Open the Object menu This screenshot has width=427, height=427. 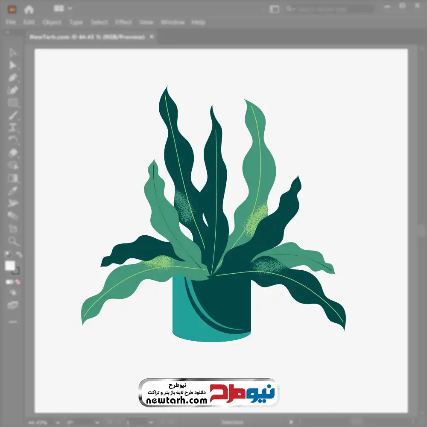[x=52, y=22]
